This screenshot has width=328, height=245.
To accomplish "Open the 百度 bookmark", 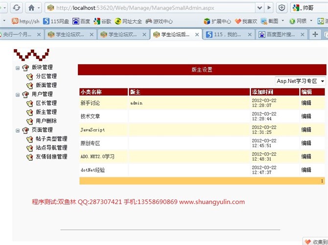I will coord(81,21).
